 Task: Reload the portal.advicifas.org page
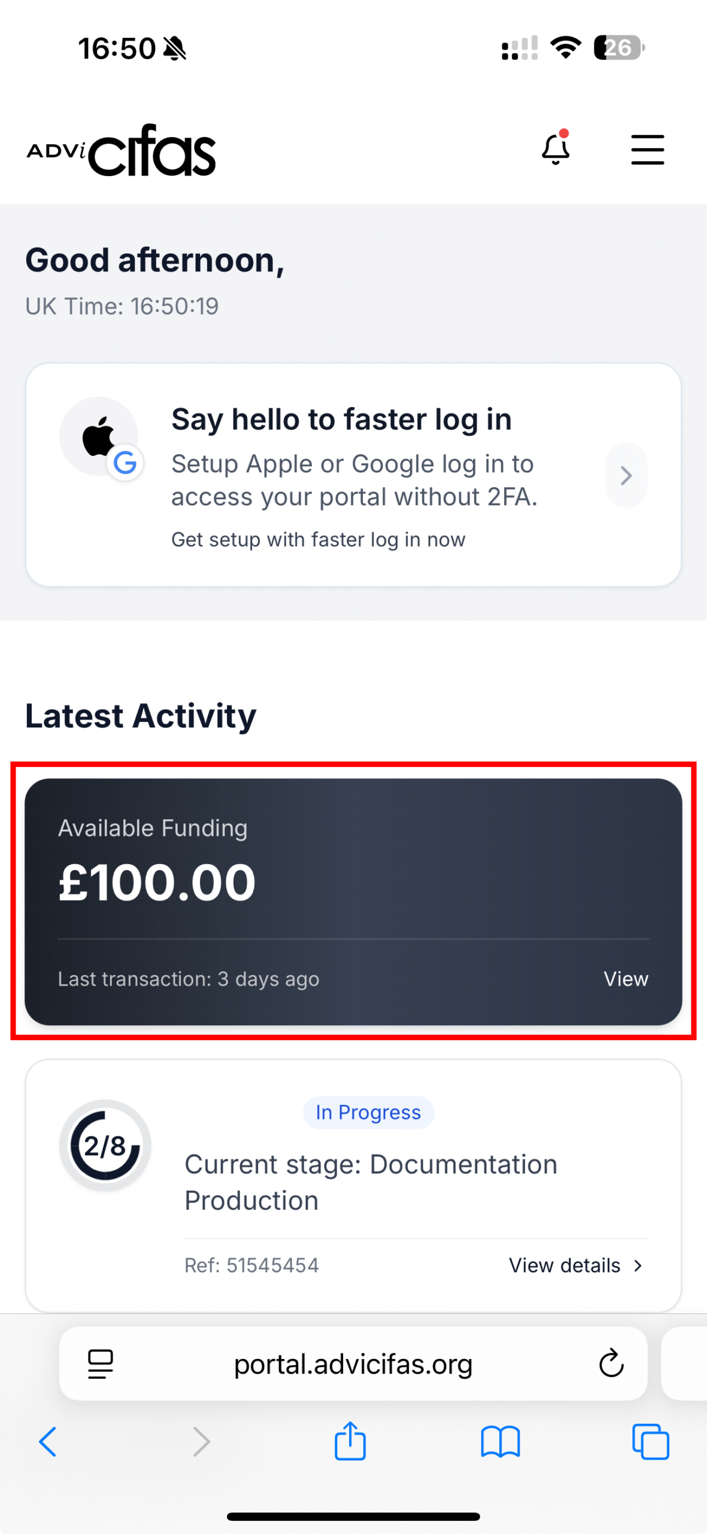(x=611, y=1364)
